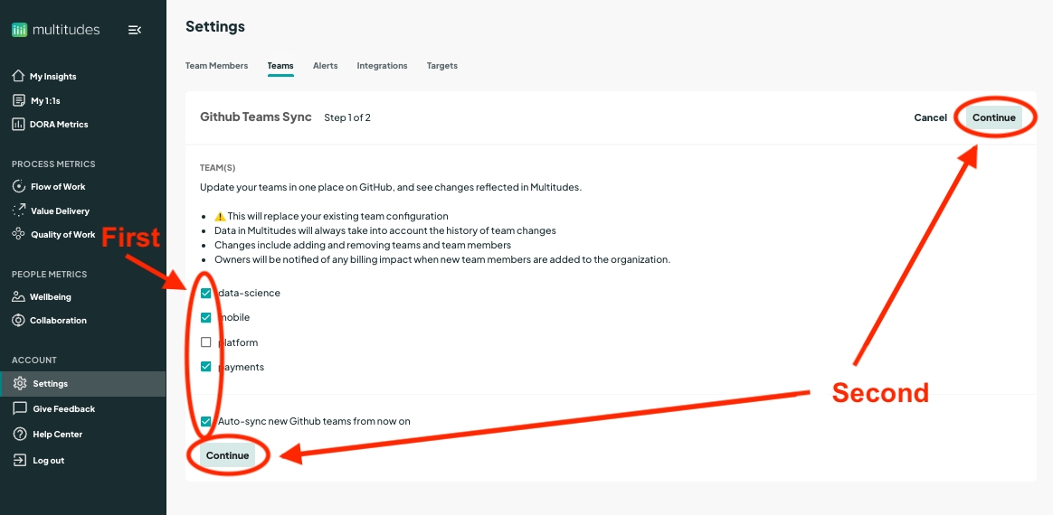Click the My 1:1s notes icon
1053x515 pixels.
[18, 100]
